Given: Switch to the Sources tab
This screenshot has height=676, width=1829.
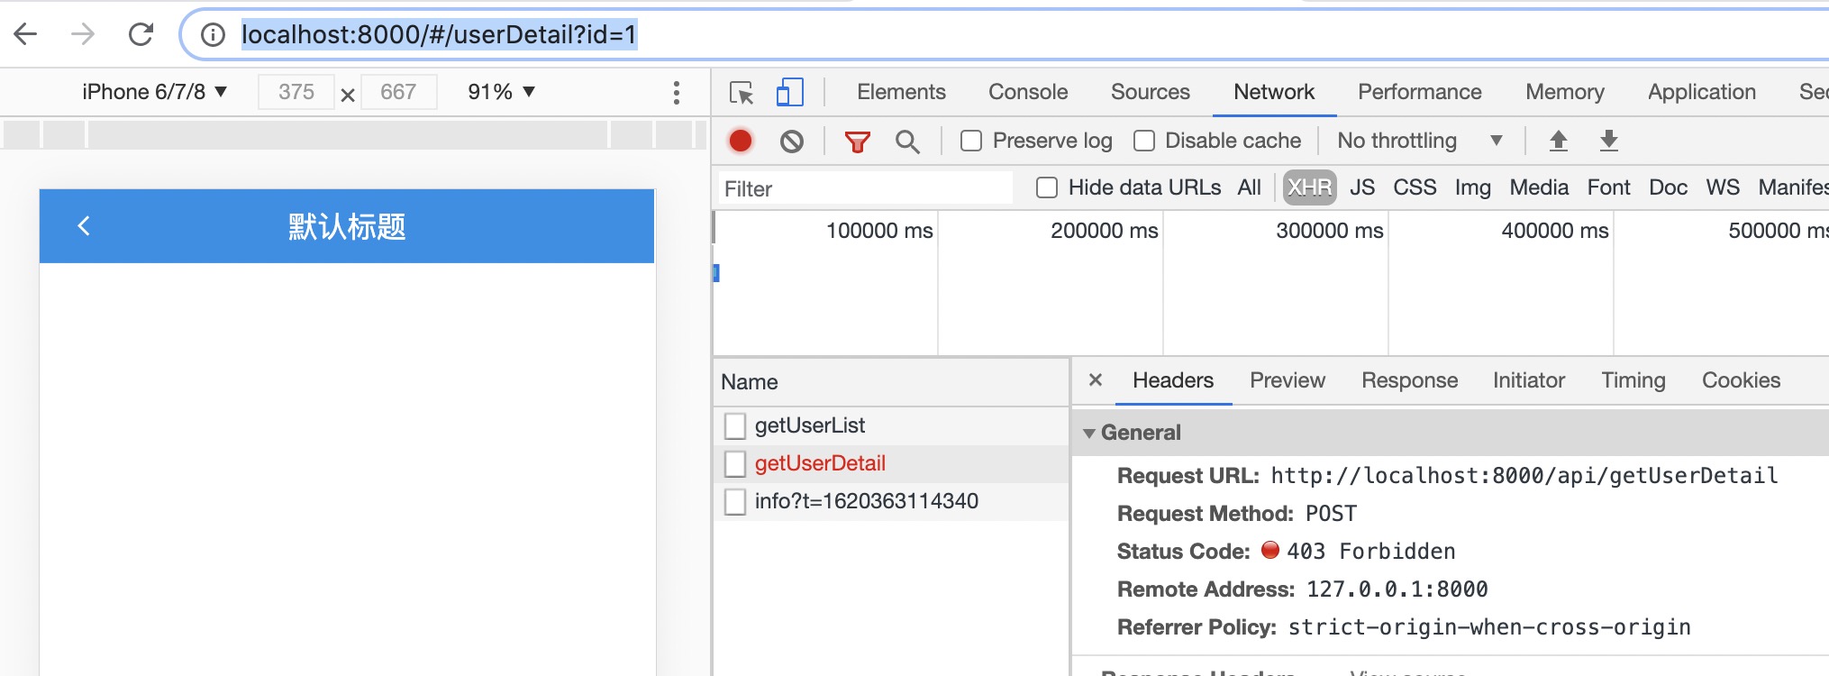Looking at the screenshot, I should 1151,92.
